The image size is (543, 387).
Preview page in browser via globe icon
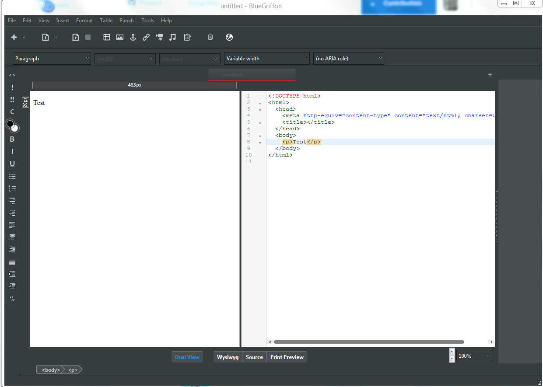229,38
